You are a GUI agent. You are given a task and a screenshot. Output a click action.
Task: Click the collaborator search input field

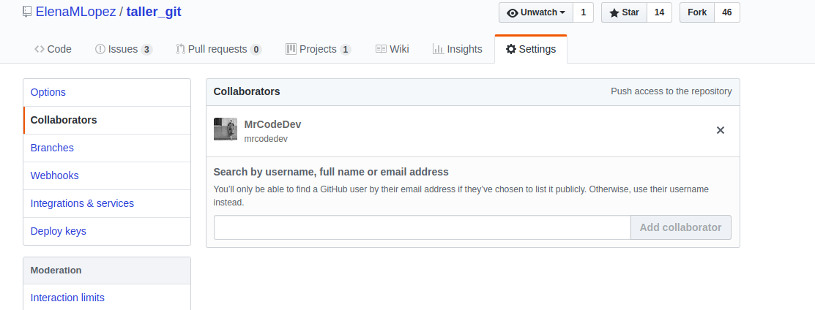pos(422,227)
